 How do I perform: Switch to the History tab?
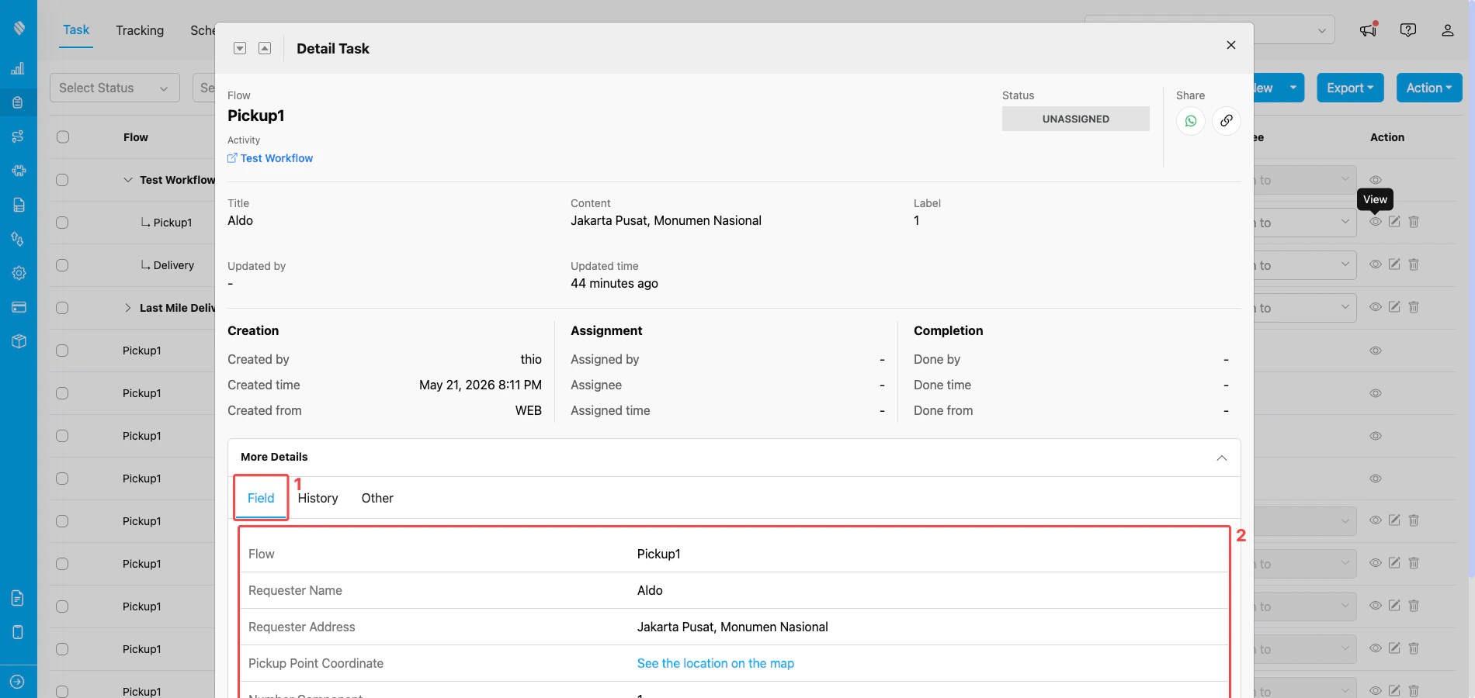click(318, 498)
